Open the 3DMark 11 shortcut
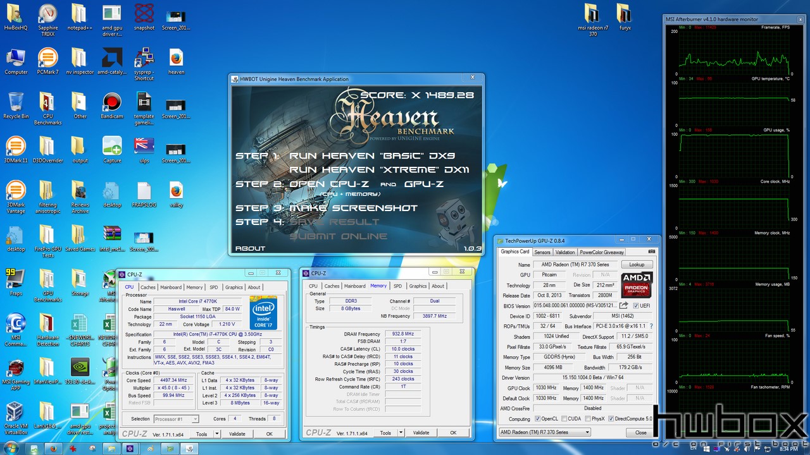This screenshot has height=455, width=810. point(16,150)
